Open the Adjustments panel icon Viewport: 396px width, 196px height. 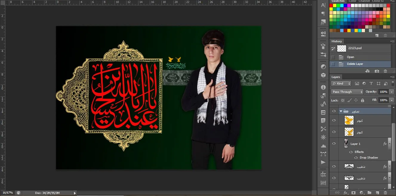pos(323,67)
